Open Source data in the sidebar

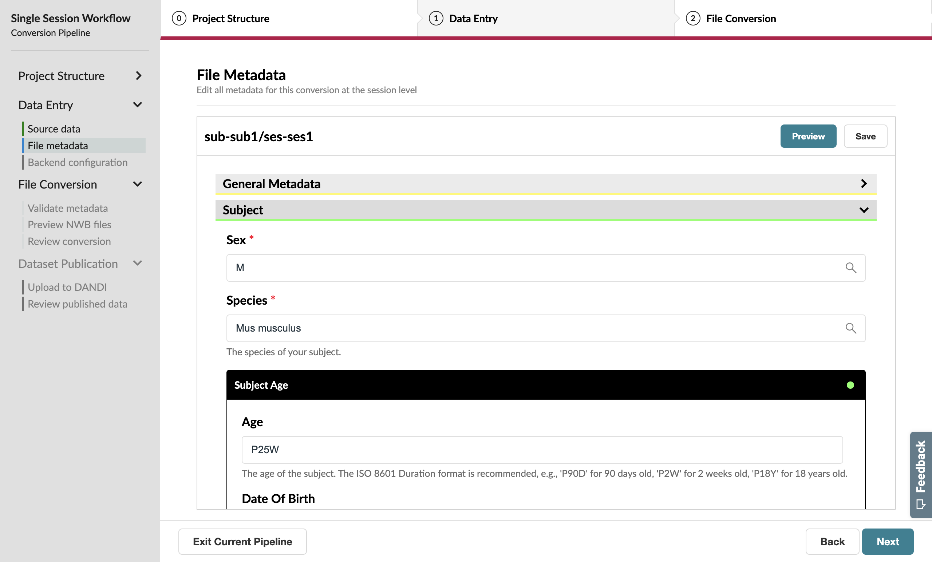tap(84, 129)
